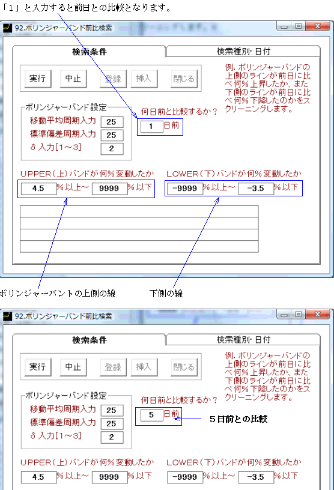The width and height of the screenshot is (334, 490).
Task: Select 検索条件 tab in the upper window
Action: point(89,52)
